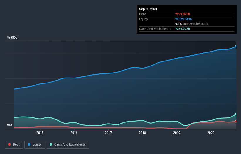Click the ₩0 y-axis label
This screenshot has height=154, width=241.
tap(9, 125)
